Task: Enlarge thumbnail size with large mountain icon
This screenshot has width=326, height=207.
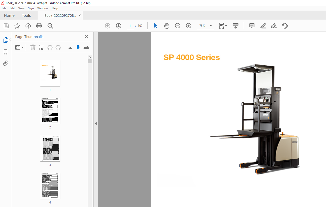Action: [x=86, y=47]
